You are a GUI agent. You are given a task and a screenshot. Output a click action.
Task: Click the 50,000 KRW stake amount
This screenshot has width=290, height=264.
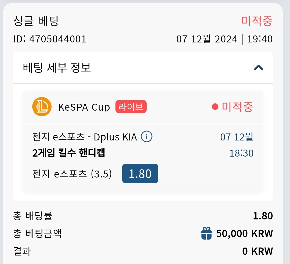pyautogui.click(x=245, y=233)
